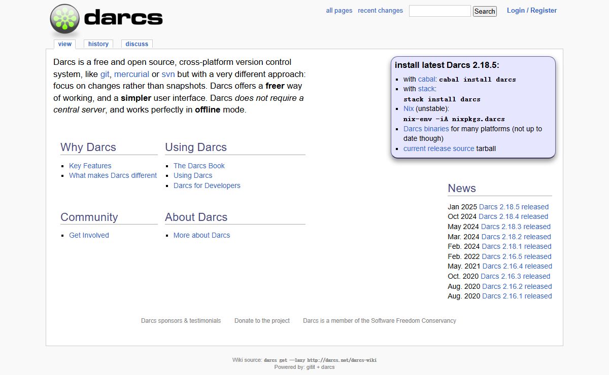Open the stack link in install box
Screen dimensions: 609x375
(426, 89)
